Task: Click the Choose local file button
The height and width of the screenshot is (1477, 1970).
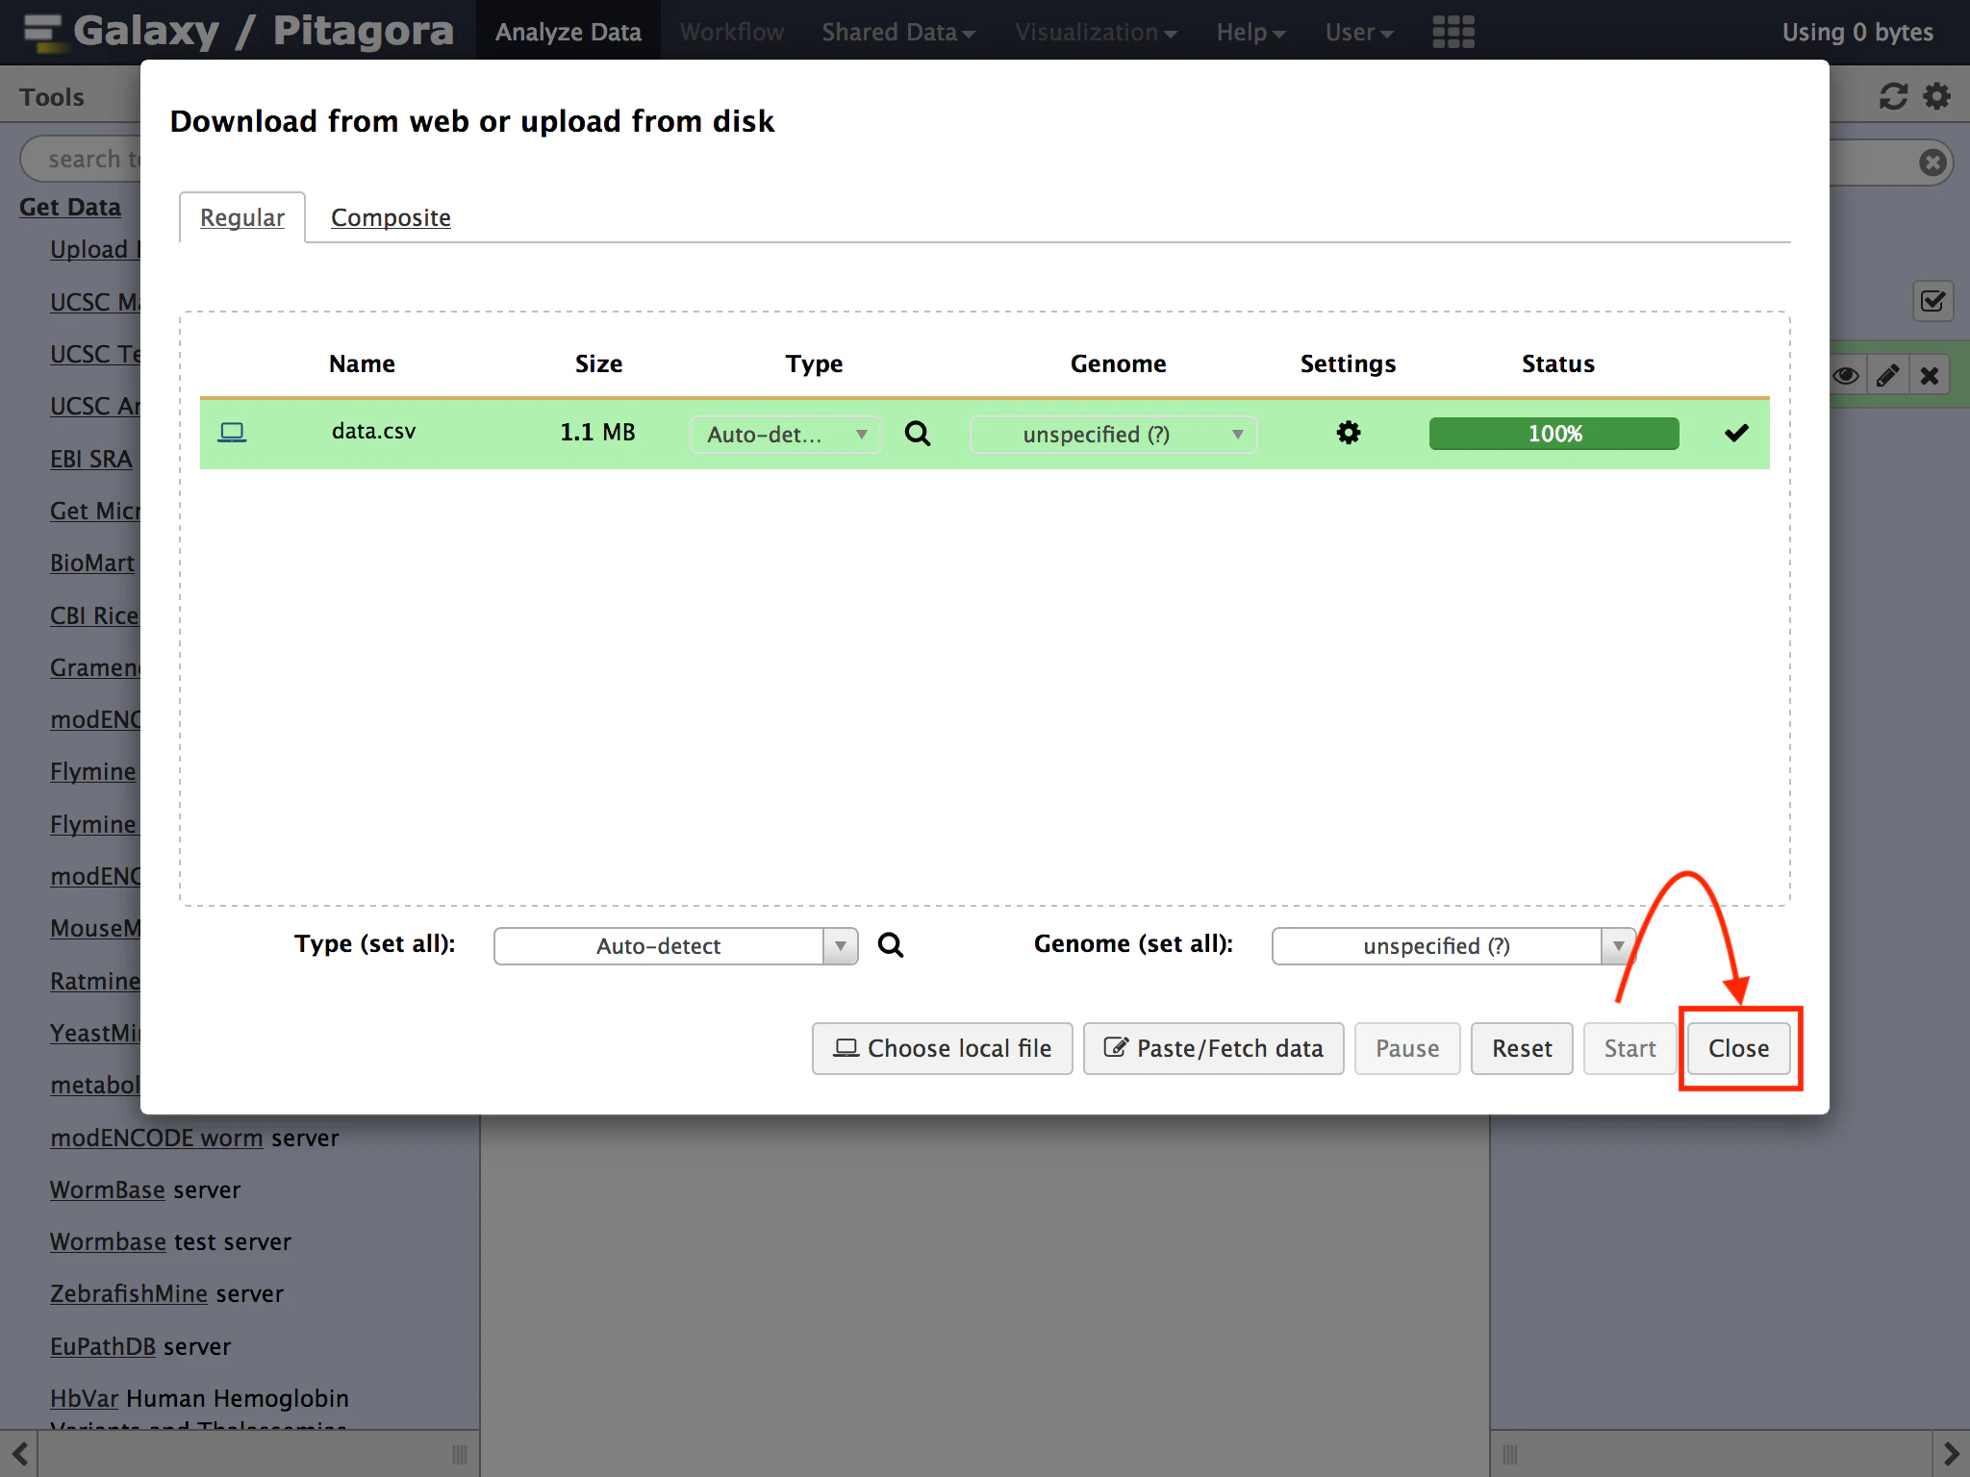Action: (x=942, y=1048)
